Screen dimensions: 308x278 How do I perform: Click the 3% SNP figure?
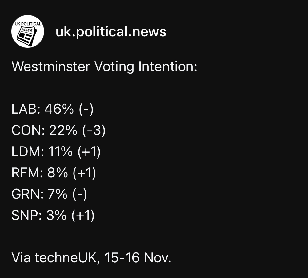click(56, 216)
